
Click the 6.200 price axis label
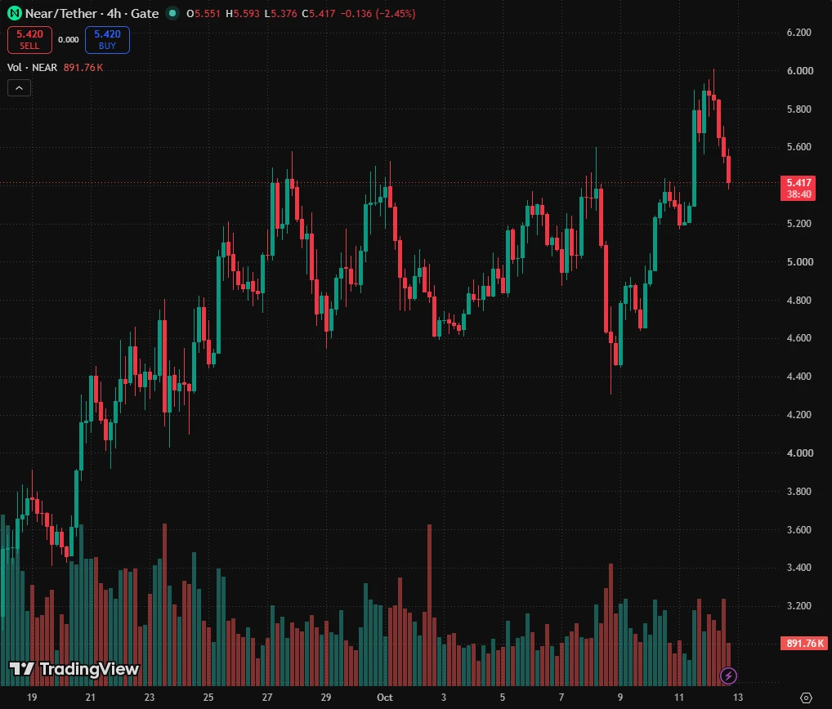[799, 33]
